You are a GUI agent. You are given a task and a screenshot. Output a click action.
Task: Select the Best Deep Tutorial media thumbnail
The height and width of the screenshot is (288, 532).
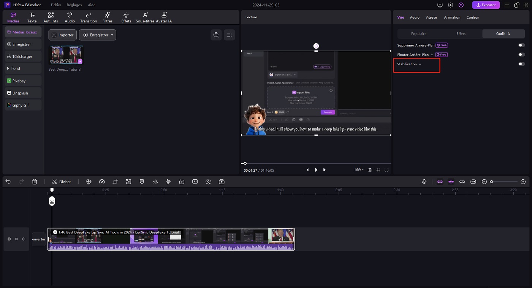coord(65,55)
